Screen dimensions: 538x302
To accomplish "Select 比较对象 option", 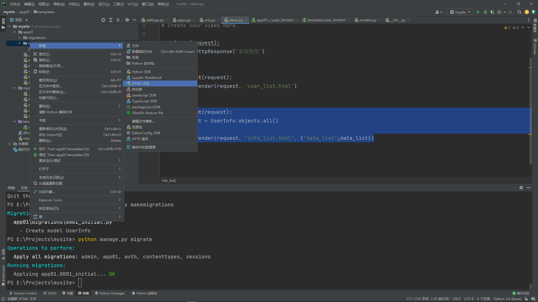I will click(x=77, y=192).
